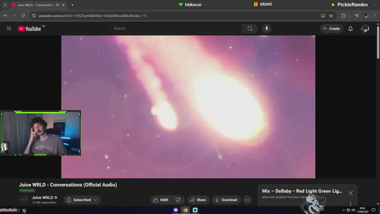380x214 pixels.
Task: Open Chrome extensions puzzle icon
Action: pos(343,16)
